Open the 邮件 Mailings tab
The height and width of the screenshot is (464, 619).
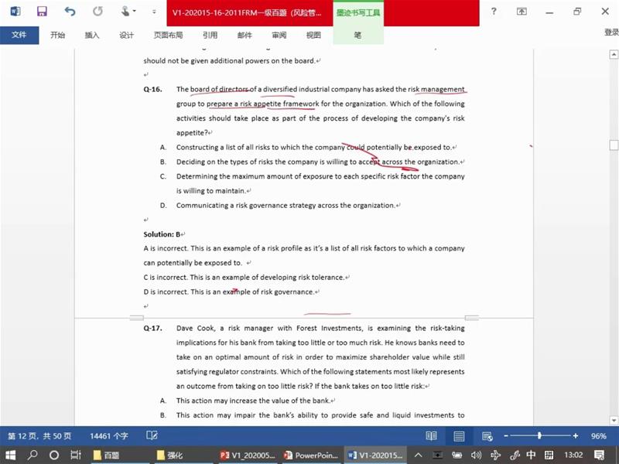(245, 35)
